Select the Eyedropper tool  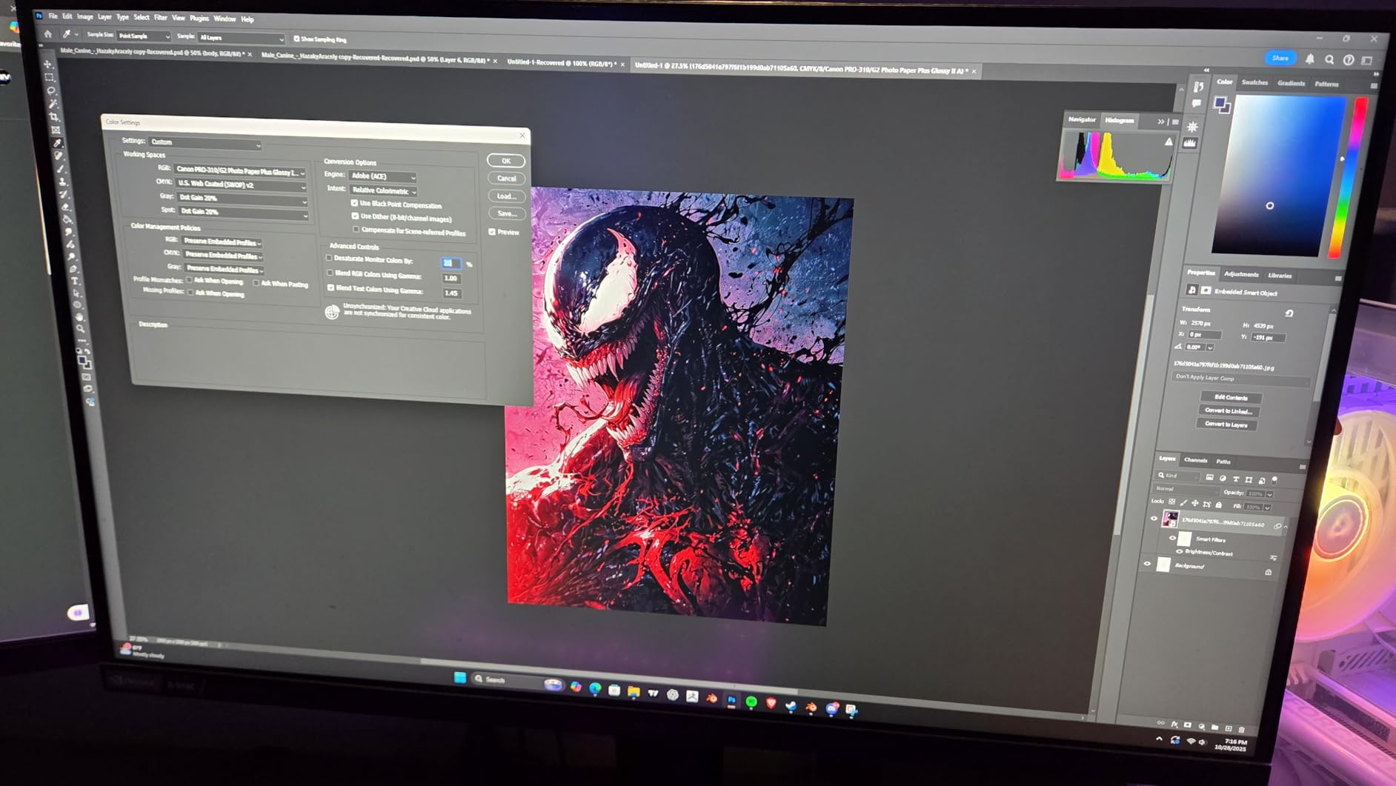pos(57,141)
